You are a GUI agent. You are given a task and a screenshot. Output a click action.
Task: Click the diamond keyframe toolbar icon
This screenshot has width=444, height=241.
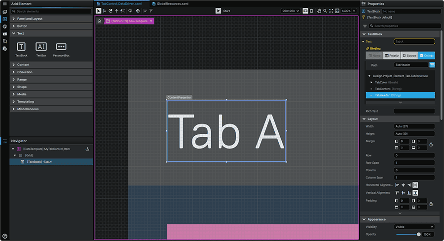138,11
